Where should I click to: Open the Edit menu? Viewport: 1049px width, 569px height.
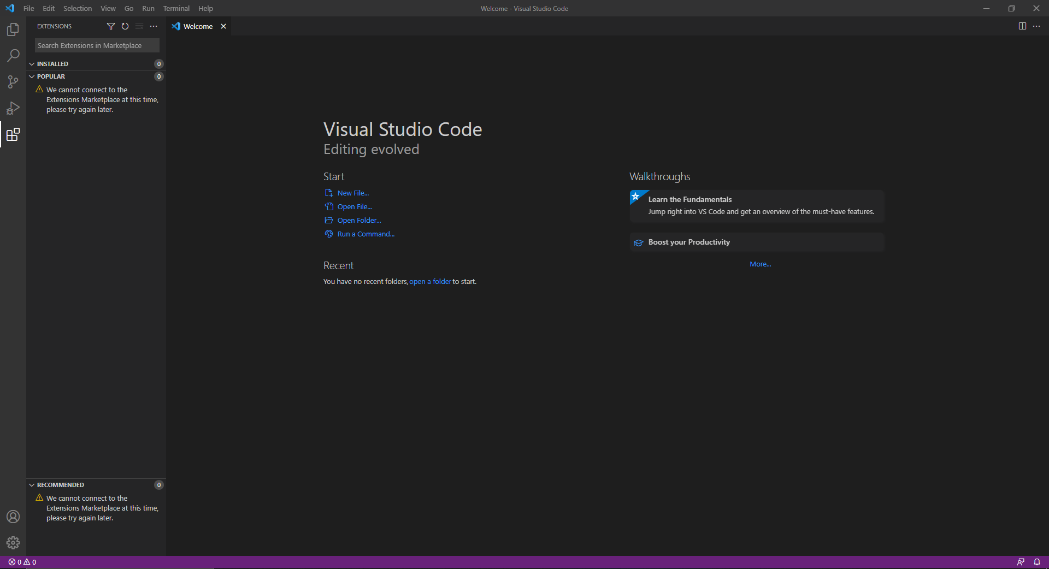pos(49,8)
